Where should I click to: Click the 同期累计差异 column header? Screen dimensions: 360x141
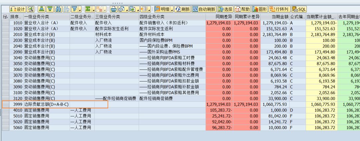(247, 17)
